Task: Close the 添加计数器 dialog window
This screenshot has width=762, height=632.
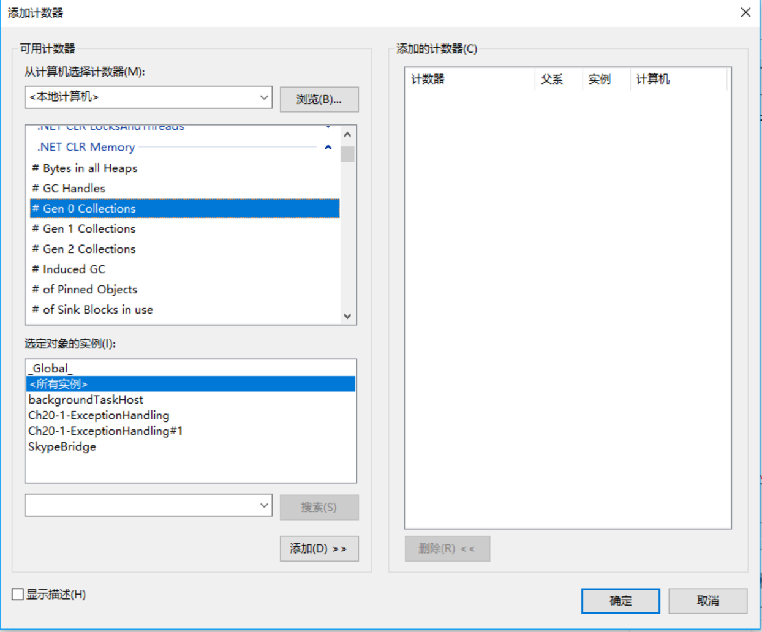Action: 745,12
